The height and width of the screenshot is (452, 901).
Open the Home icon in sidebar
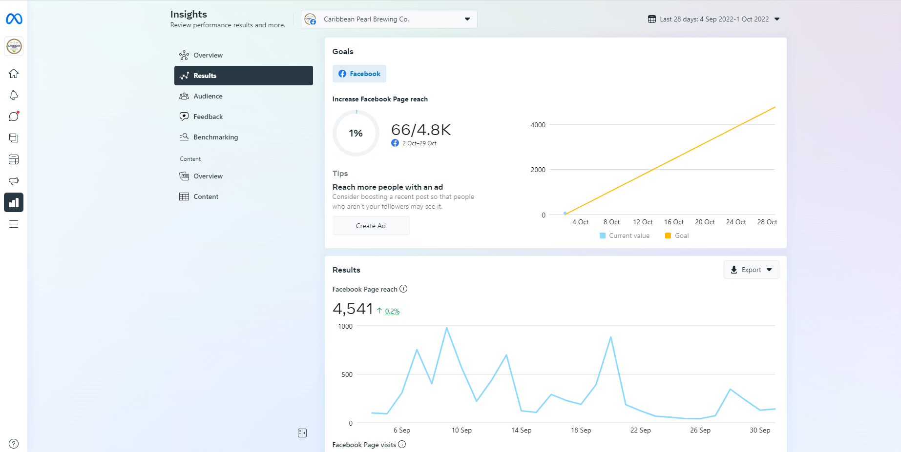pos(14,74)
